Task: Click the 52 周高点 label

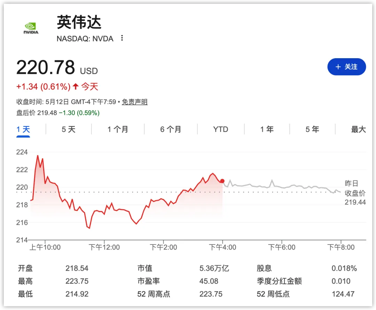Action: [154, 294]
